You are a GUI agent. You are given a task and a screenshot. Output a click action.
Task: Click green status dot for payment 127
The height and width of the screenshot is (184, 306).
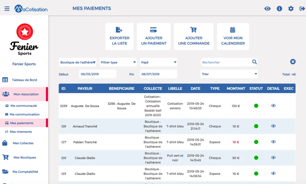(x=256, y=142)
